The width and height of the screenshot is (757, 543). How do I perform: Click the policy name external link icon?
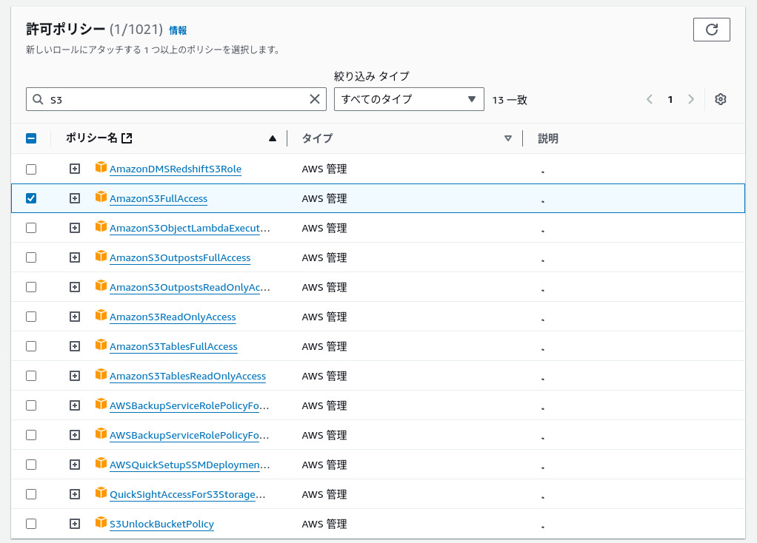127,138
